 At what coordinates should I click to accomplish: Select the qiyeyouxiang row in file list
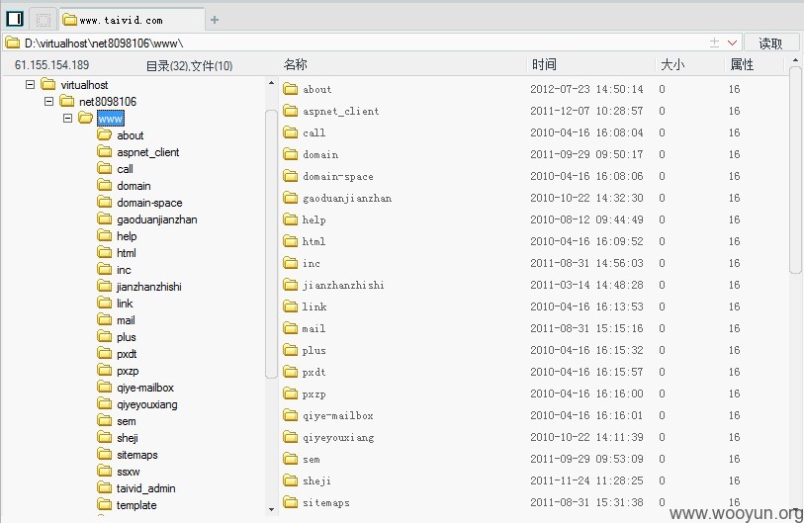tap(533, 437)
